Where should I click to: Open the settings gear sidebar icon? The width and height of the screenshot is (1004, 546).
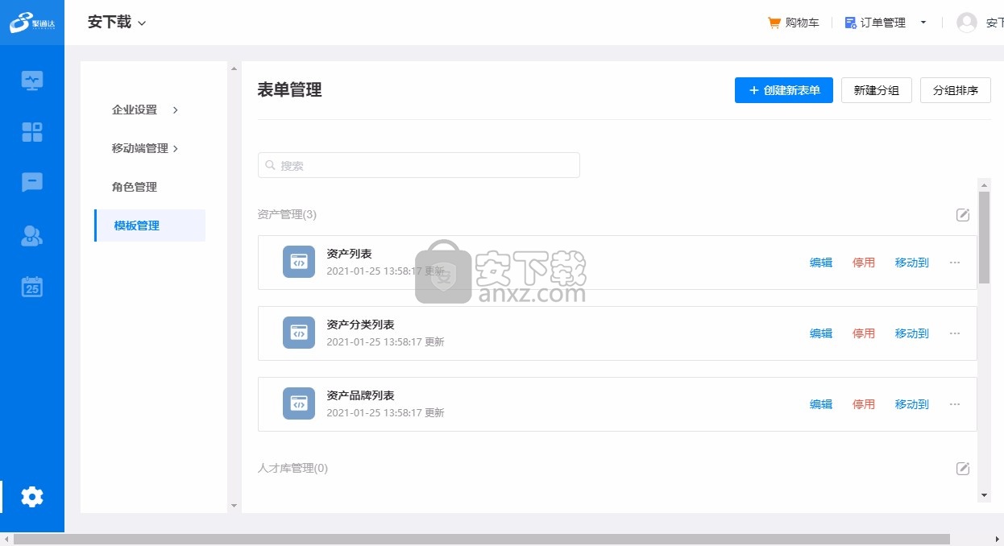coord(32,497)
